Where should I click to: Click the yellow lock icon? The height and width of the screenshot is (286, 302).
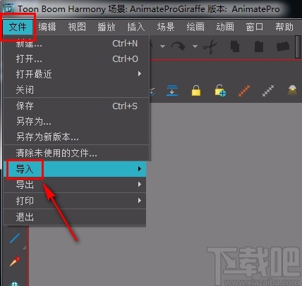[x=196, y=91]
